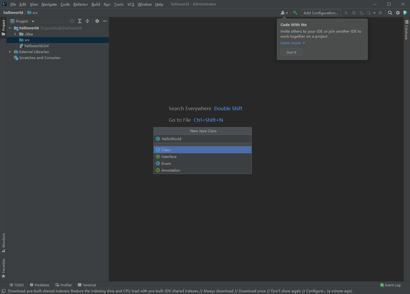The height and width of the screenshot is (294, 410).
Task: Open the Database tool window
Action: pyautogui.click(x=407, y=30)
